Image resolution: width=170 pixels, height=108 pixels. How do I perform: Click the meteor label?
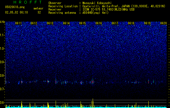(38, 8)
